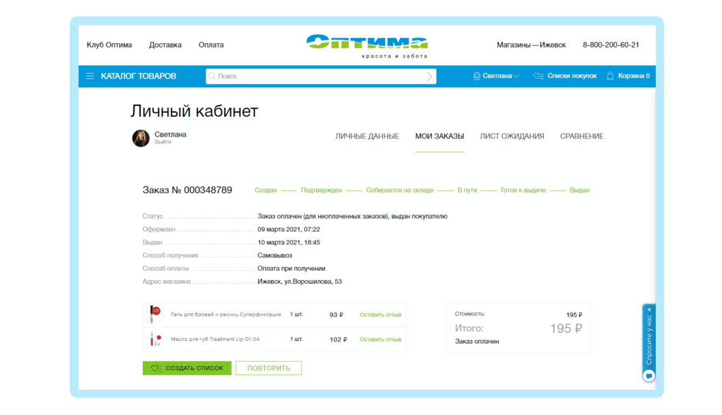Viewport: 722px width, 415px height.
Task: Focus the Поиск search field
Action: 321,76
